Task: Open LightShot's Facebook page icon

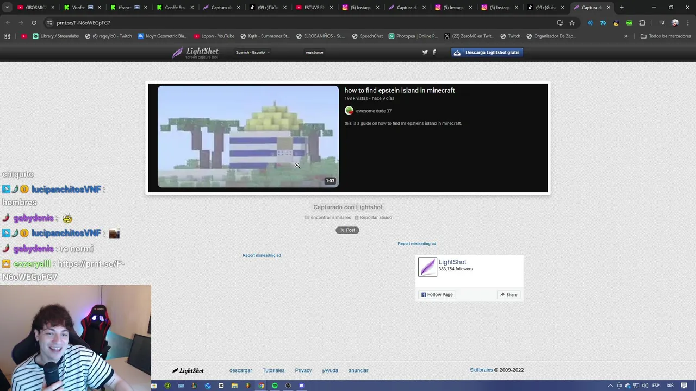Action: pyautogui.click(x=434, y=52)
